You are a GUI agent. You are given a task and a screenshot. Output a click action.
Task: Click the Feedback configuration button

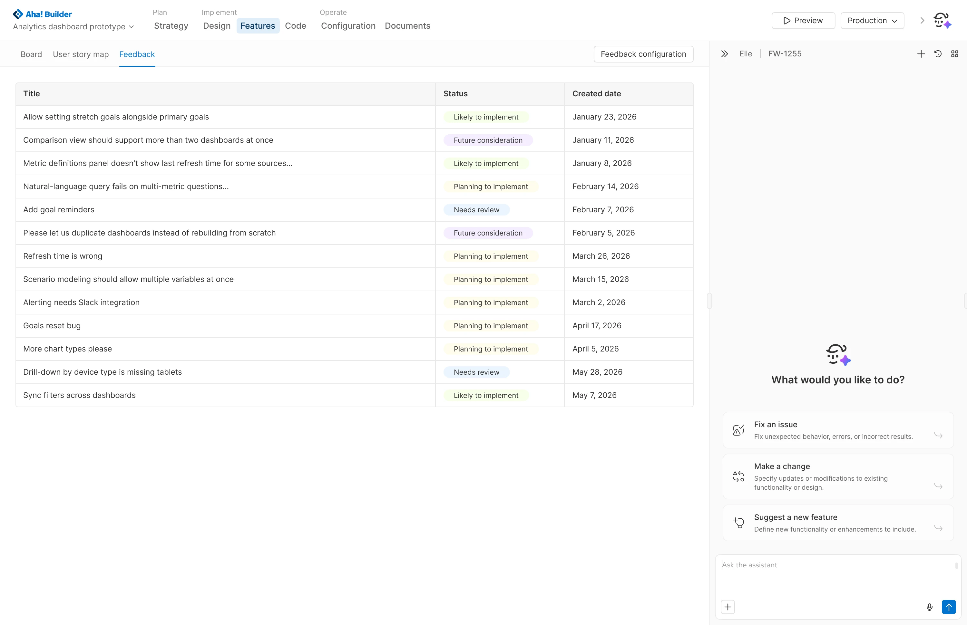point(643,54)
